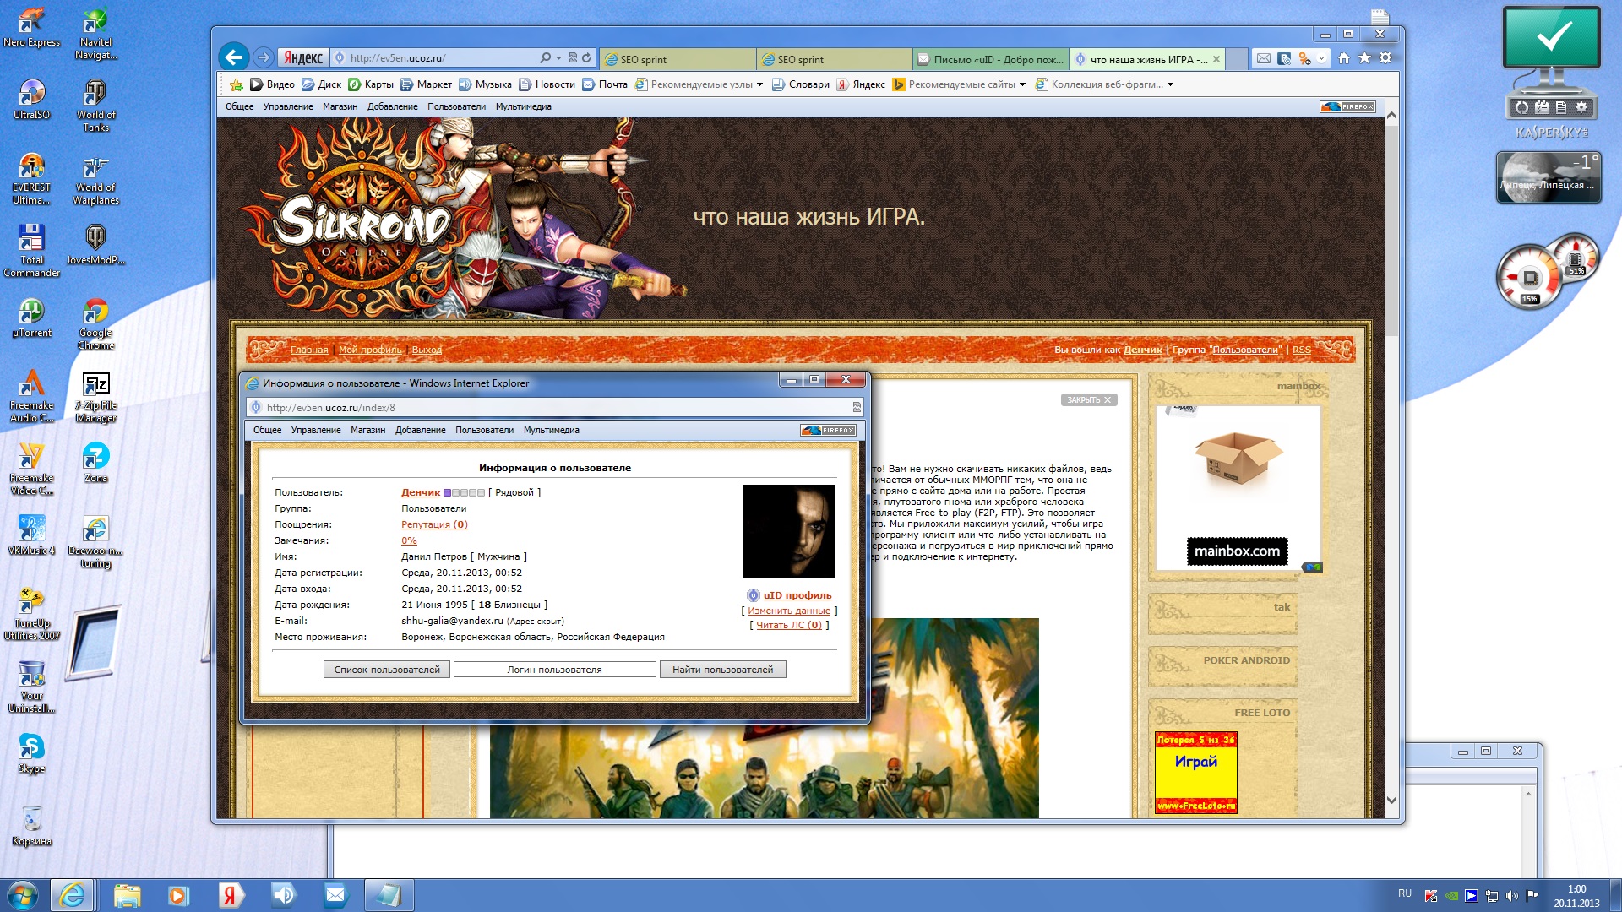This screenshot has height=912, width=1622.
Task: Switch to the second SEO sprint tab
Action: tap(835, 59)
